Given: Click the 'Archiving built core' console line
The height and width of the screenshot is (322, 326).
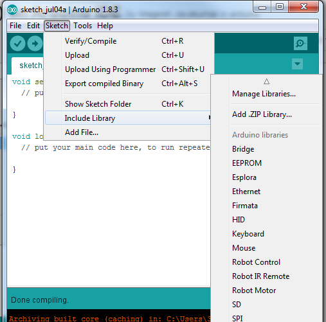Looking at the screenshot, I should coord(110,318).
